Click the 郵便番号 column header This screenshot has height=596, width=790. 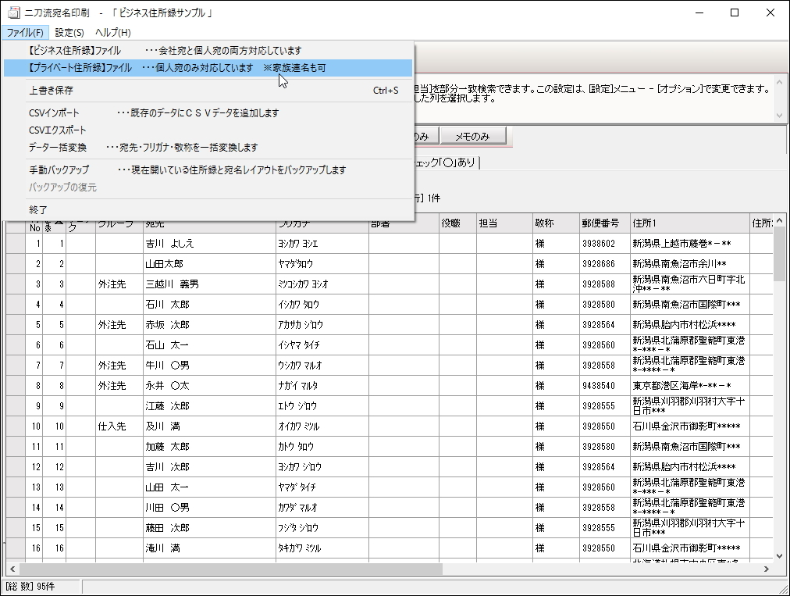[x=604, y=223]
